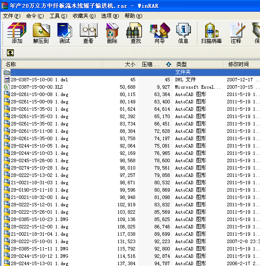
Task: Click the WinRAR title bar icon
Action: [x=4, y=6]
